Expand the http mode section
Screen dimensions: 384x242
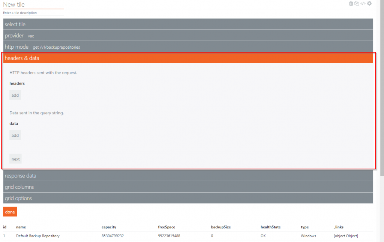(188, 47)
